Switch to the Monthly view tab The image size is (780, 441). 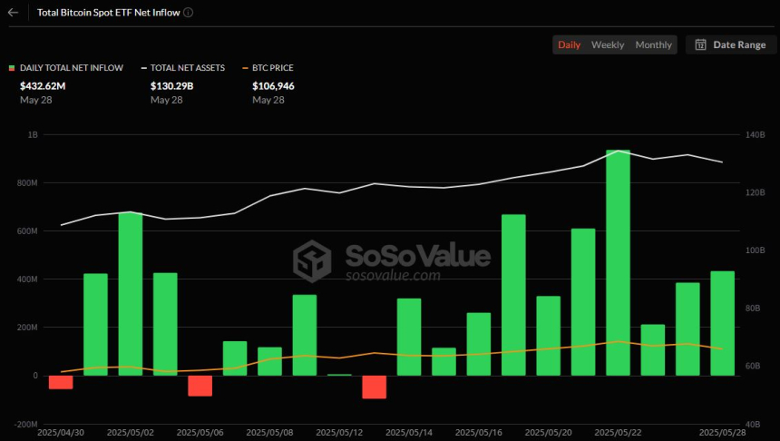pos(653,44)
